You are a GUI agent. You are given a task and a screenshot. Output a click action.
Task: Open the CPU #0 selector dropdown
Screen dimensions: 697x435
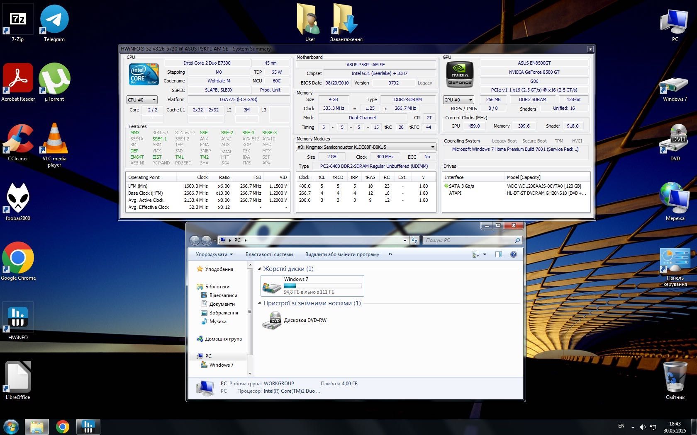point(142,100)
